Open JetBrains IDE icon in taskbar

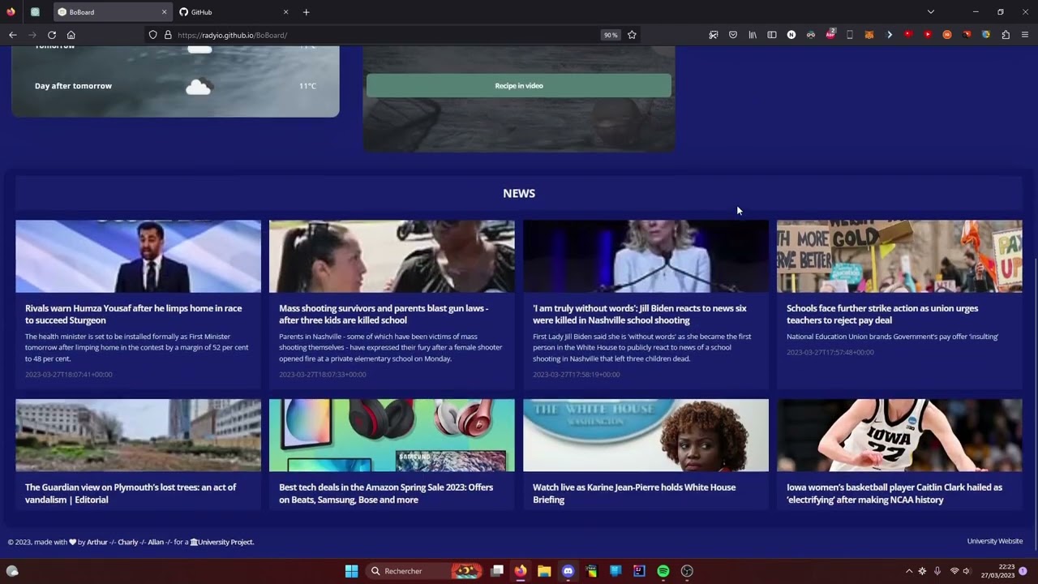[639, 571]
